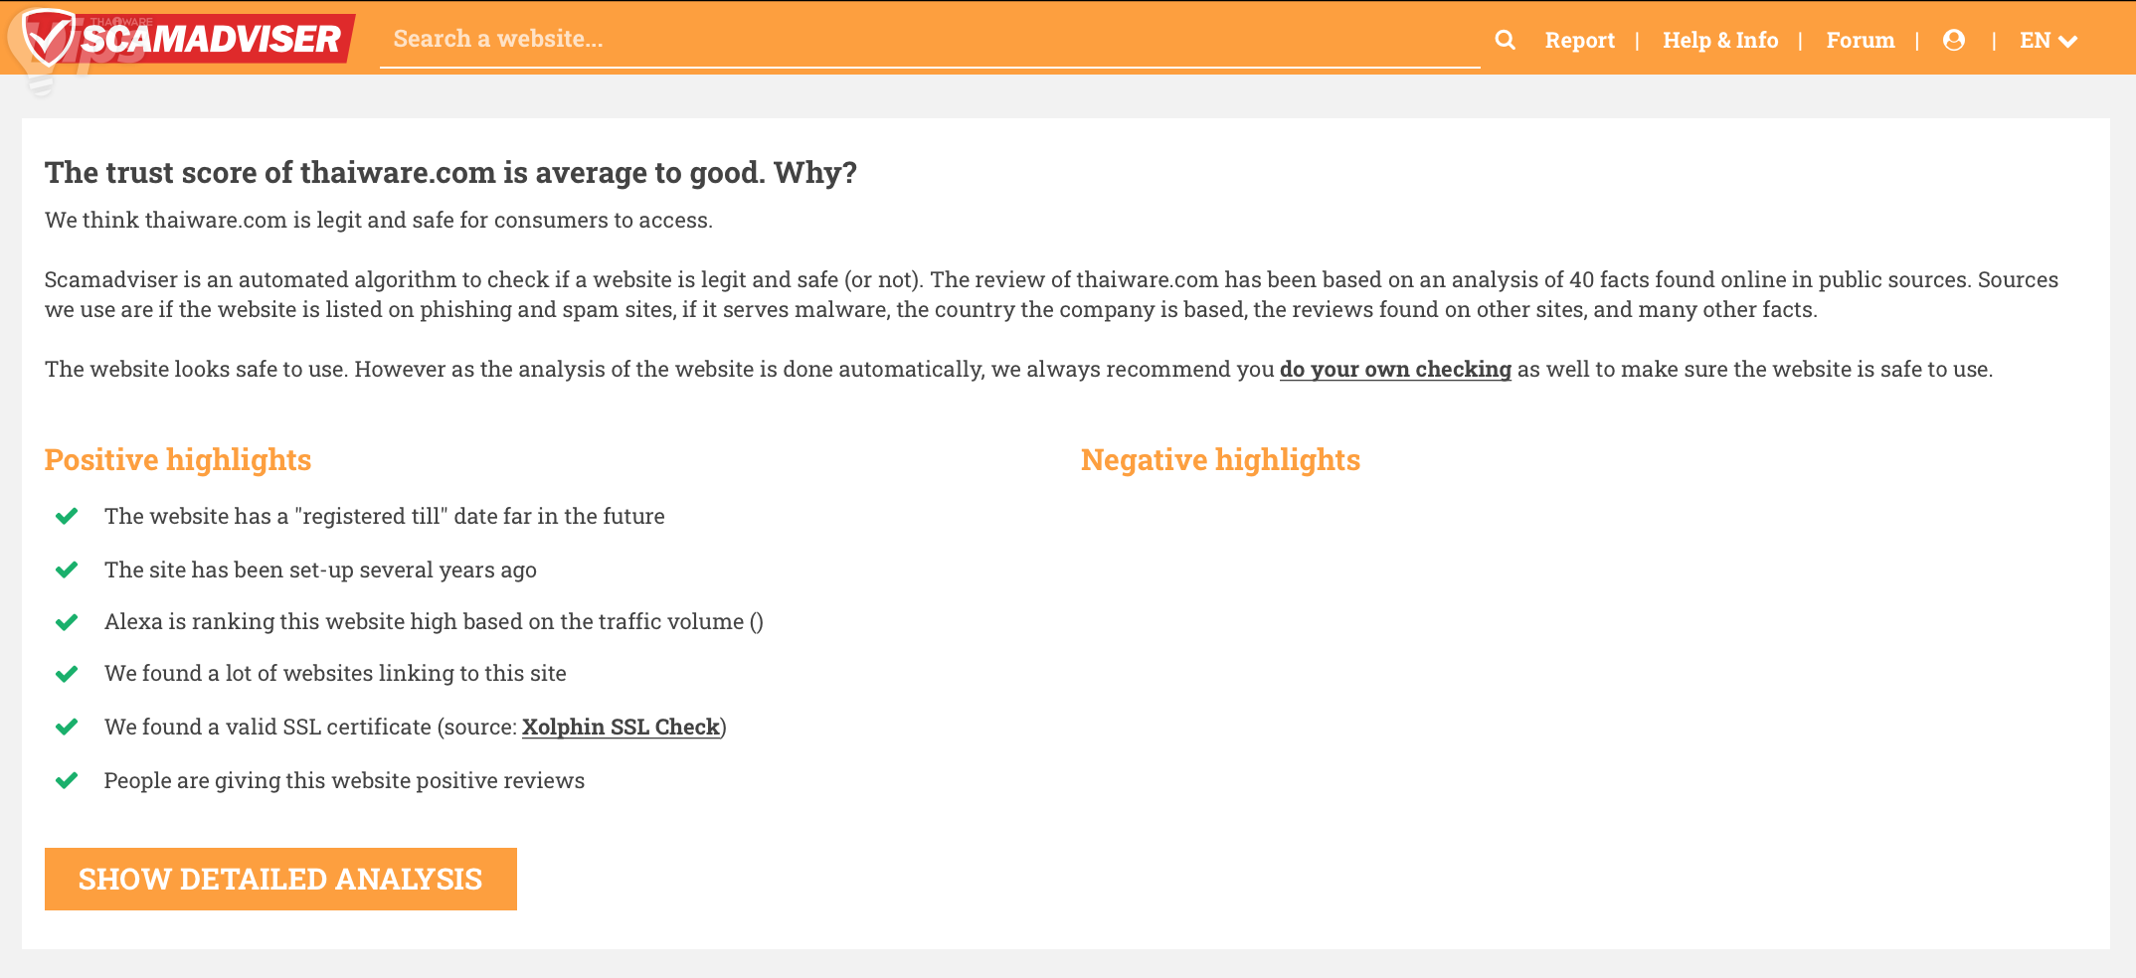The height and width of the screenshot is (978, 2136).
Task: Open the Report menu item
Action: tap(1579, 41)
